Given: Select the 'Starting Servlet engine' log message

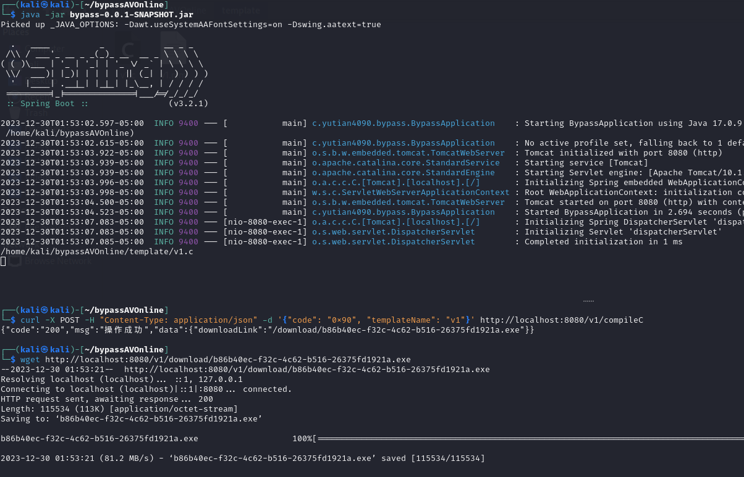Looking at the screenshot, I should 634,173.
